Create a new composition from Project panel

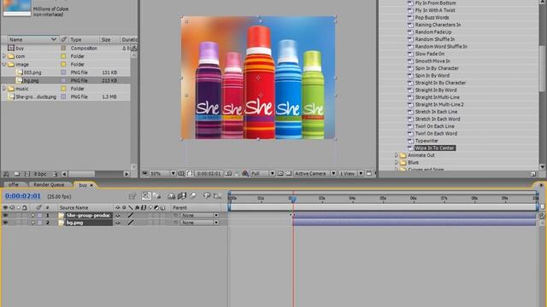click(x=27, y=174)
